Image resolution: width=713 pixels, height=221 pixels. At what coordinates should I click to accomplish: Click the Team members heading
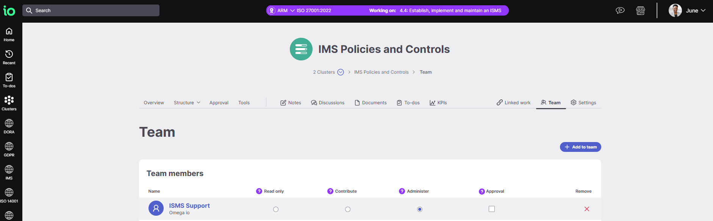pos(175,173)
